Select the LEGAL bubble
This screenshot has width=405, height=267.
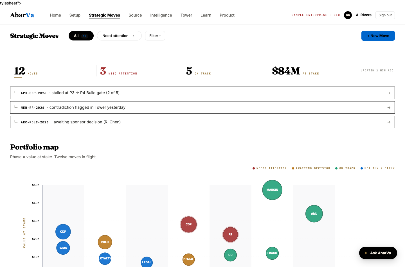(x=147, y=262)
